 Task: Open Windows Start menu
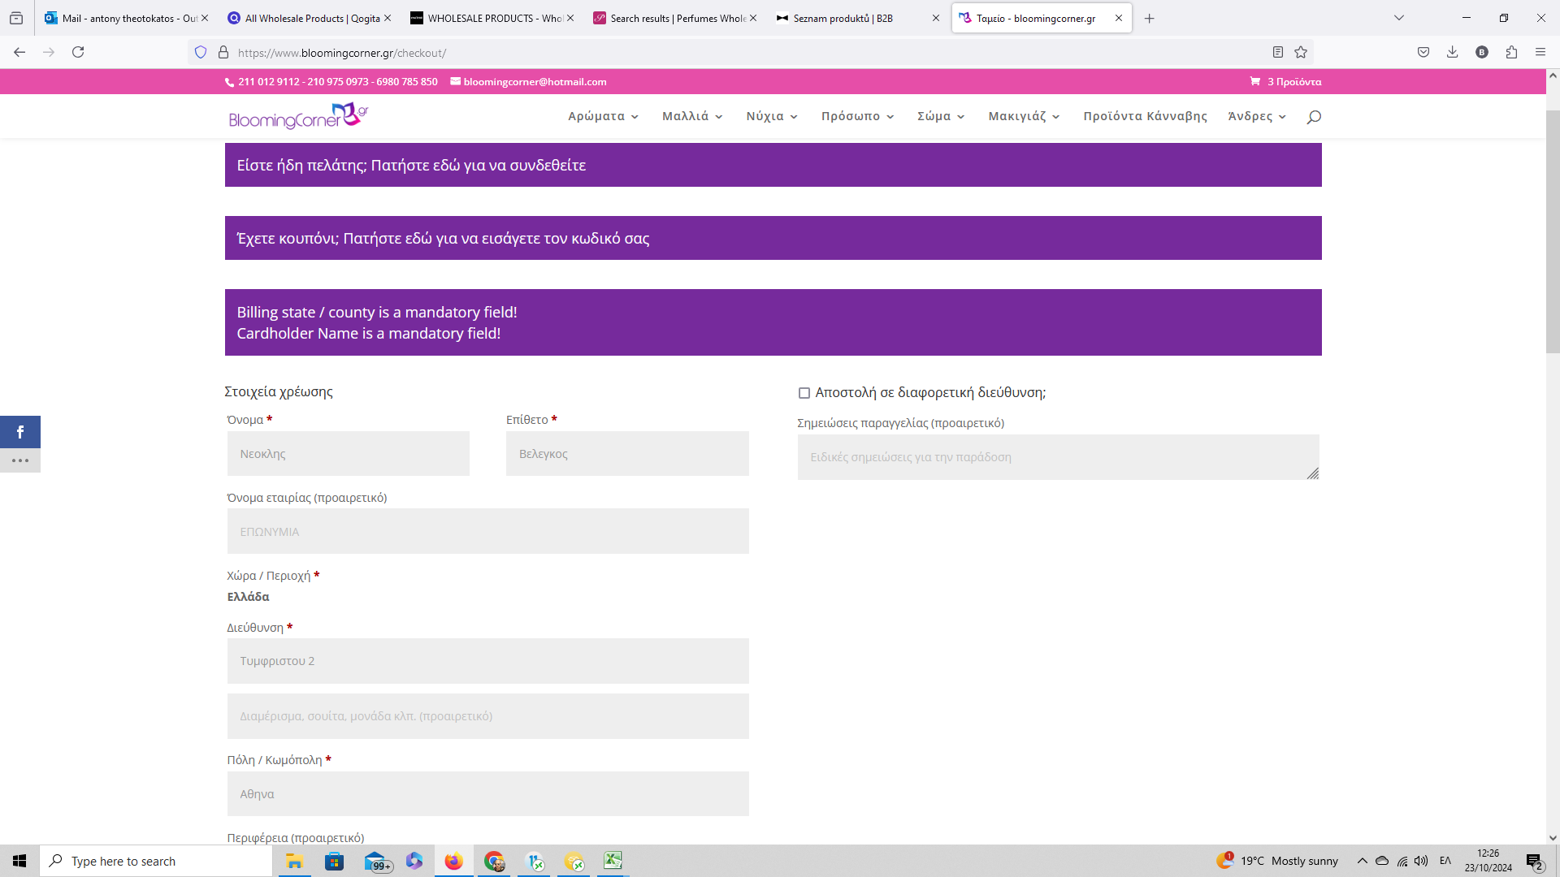click(x=19, y=861)
